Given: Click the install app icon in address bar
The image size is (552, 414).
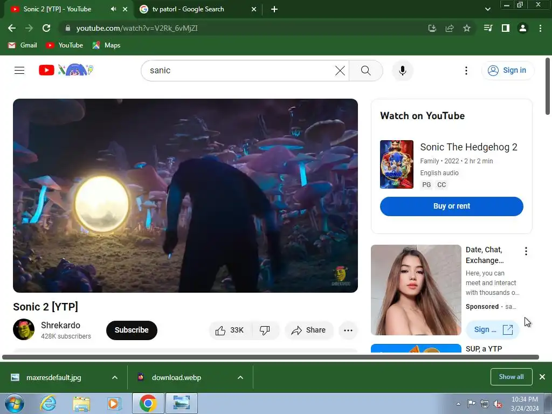Looking at the screenshot, I should [x=432, y=28].
